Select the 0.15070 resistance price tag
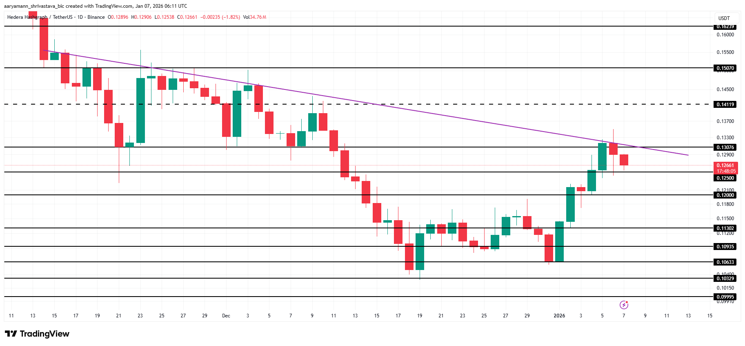Image resolution: width=745 pixels, height=346 pixels. coord(725,68)
